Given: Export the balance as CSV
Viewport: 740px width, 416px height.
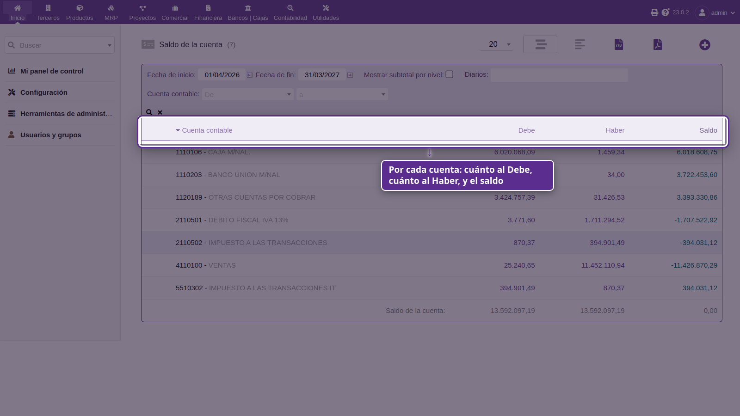Looking at the screenshot, I should 619,44.
